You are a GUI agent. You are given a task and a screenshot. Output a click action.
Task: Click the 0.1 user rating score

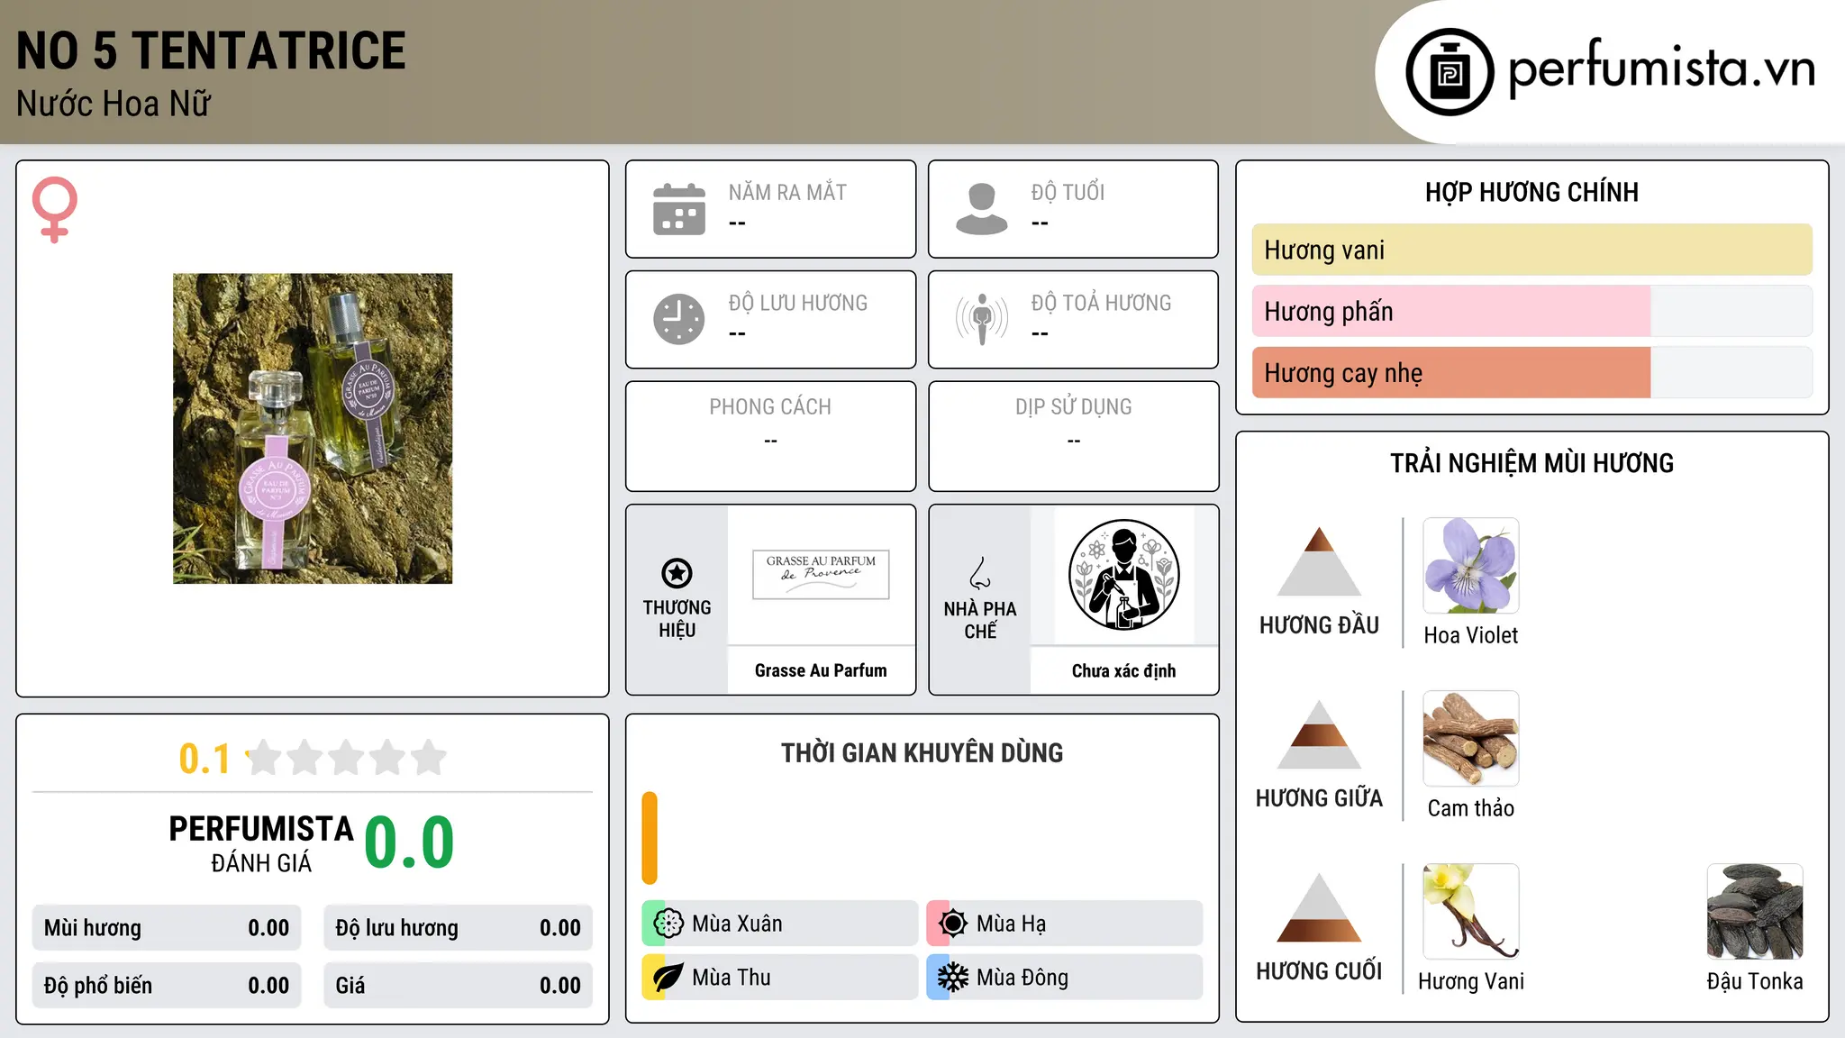click(204, 759)
